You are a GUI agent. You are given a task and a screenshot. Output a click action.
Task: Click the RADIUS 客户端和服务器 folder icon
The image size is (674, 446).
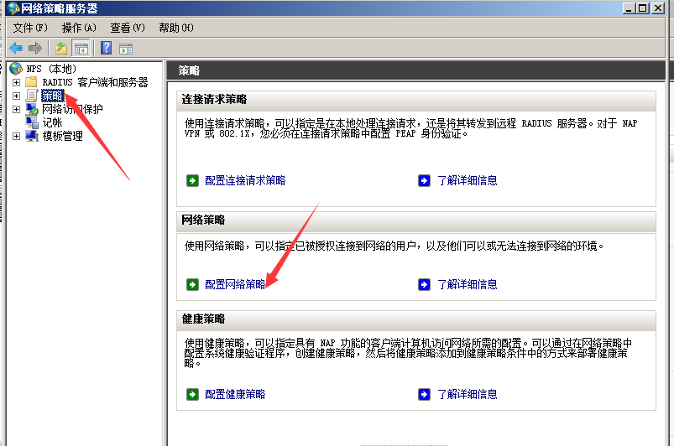coord(31,82)
